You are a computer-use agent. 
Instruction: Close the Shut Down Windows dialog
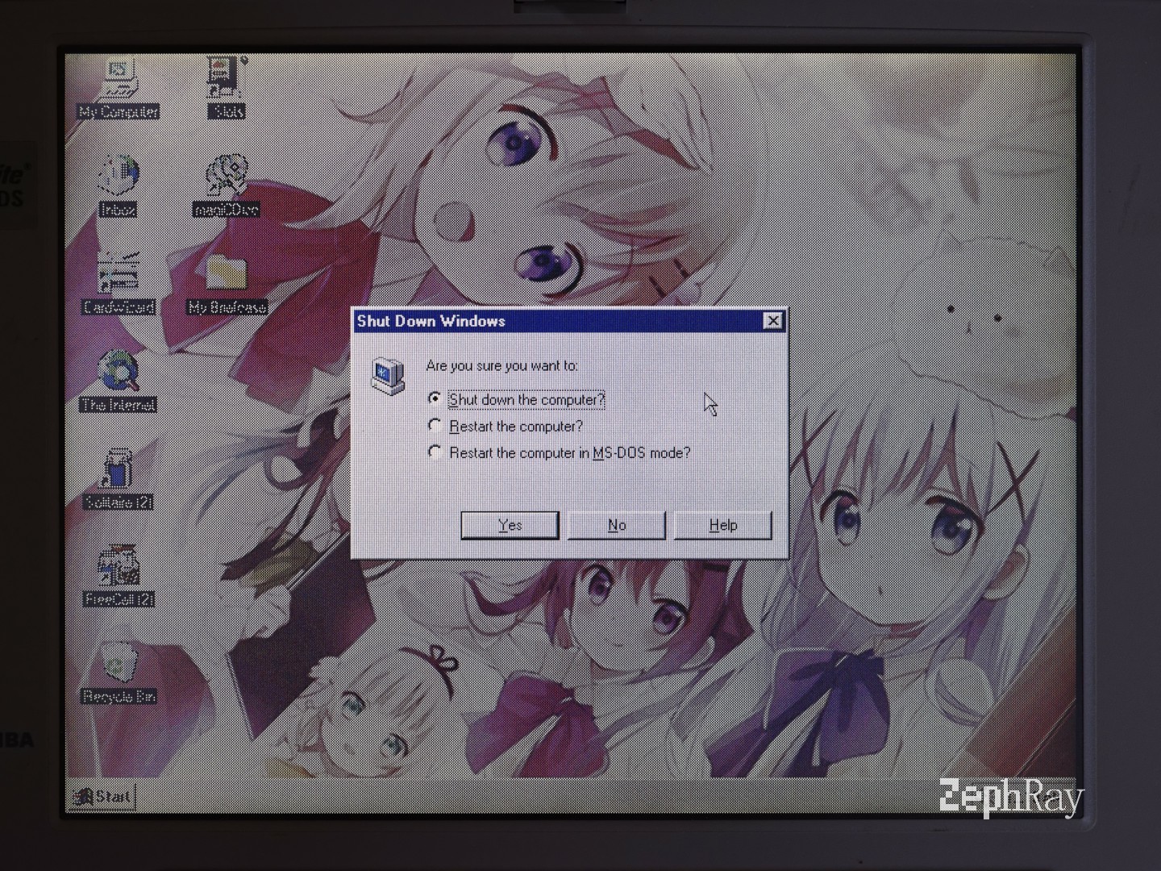772,321
